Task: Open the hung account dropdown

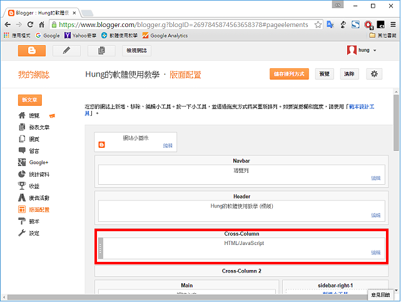Action: (x=362, y=50)
